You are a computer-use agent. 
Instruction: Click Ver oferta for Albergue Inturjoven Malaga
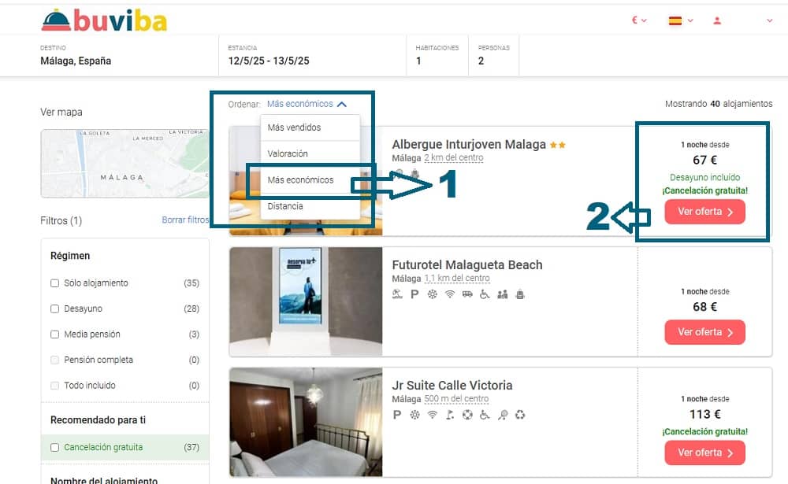pos(704,212)
